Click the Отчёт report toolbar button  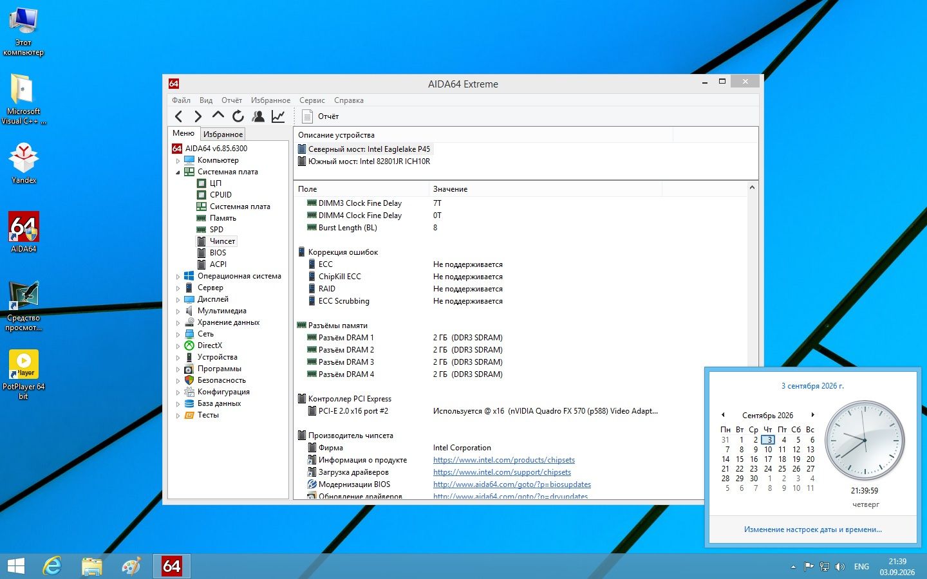click(321, 116)
